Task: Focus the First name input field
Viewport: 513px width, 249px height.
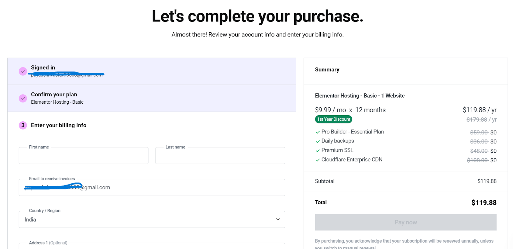Action: [83, 156]
